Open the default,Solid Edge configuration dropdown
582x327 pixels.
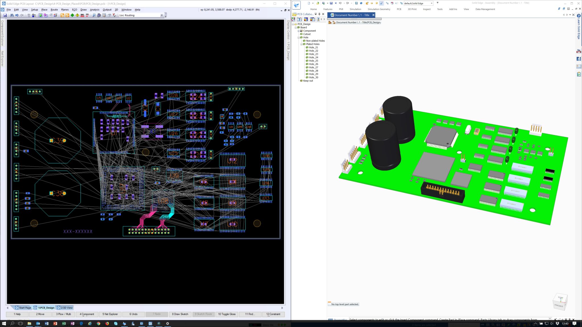coord(432,3)
